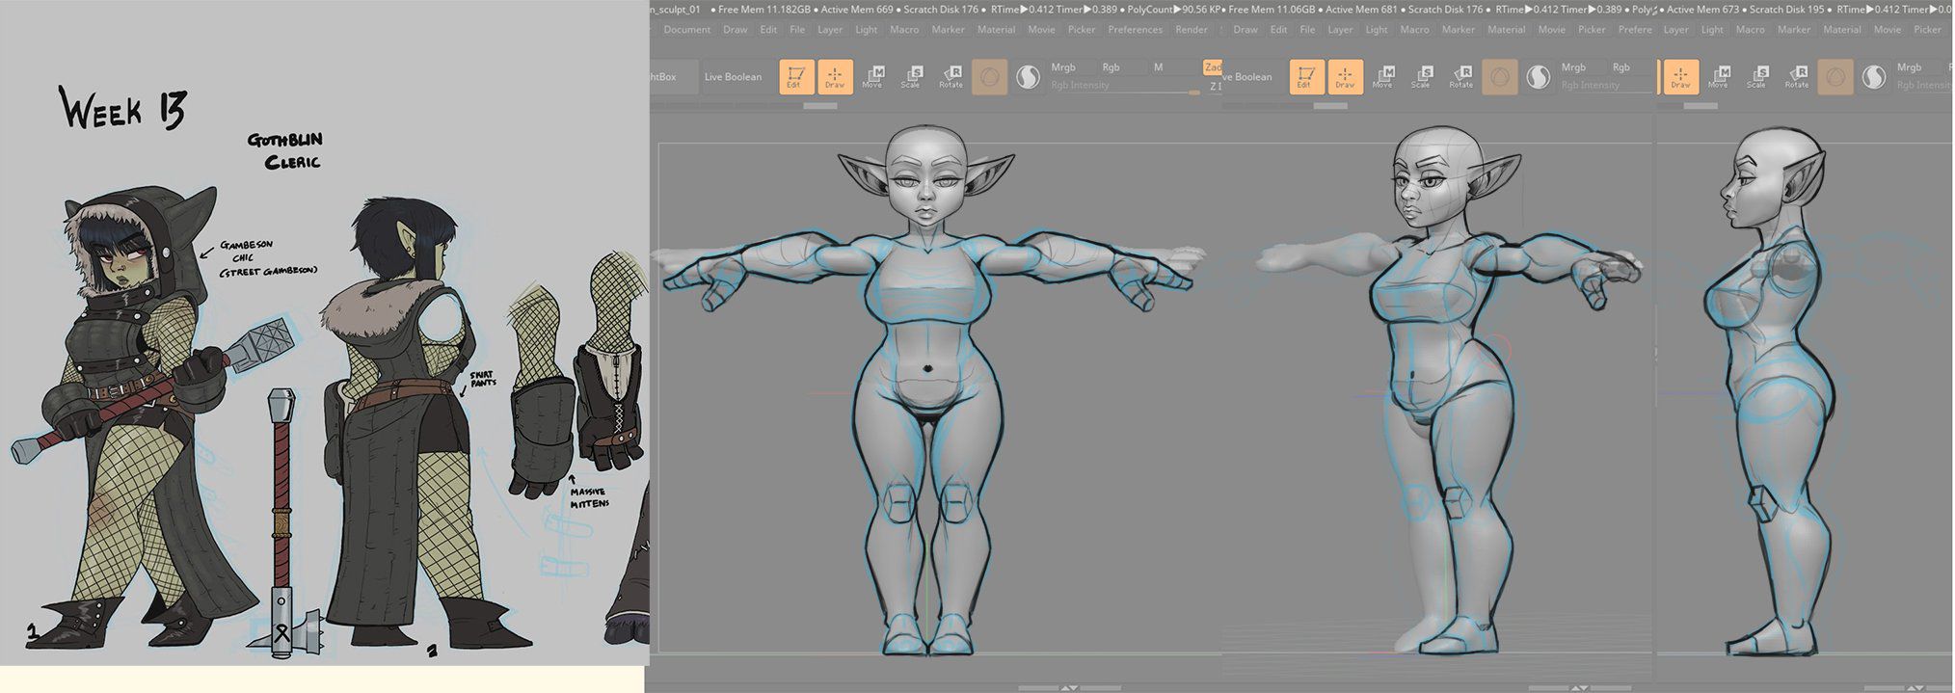Viewport: 1955px width, 693px height.
Task: Click the bottom tray arrows in left window
Action: [1069, 688]
